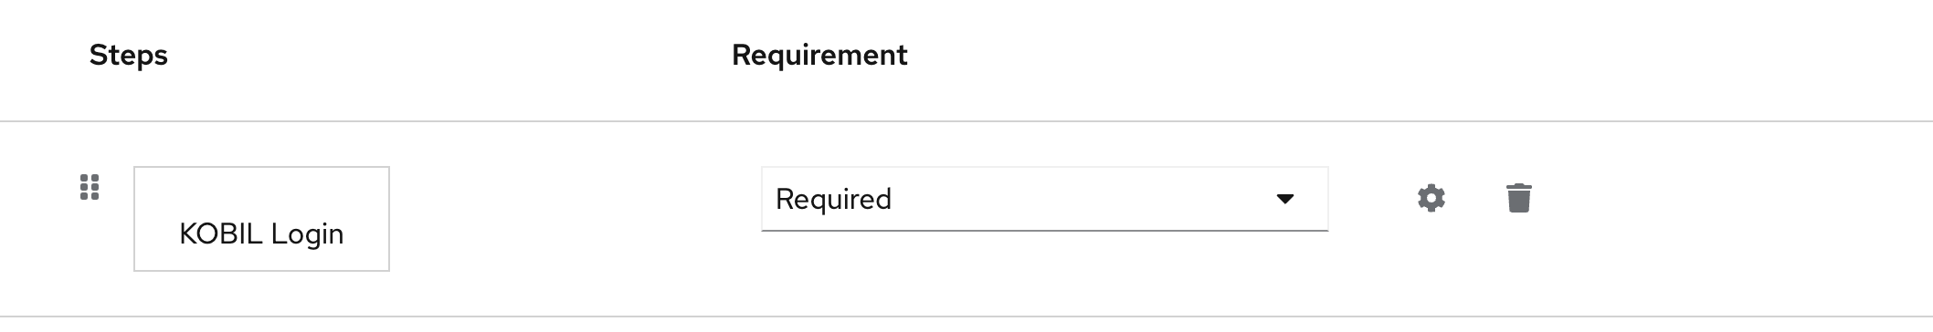Image resolution: width=1933 pixels, height=332 pixels.
Task: Remove execution step with the bin icon
Action: coord(1518,198)
